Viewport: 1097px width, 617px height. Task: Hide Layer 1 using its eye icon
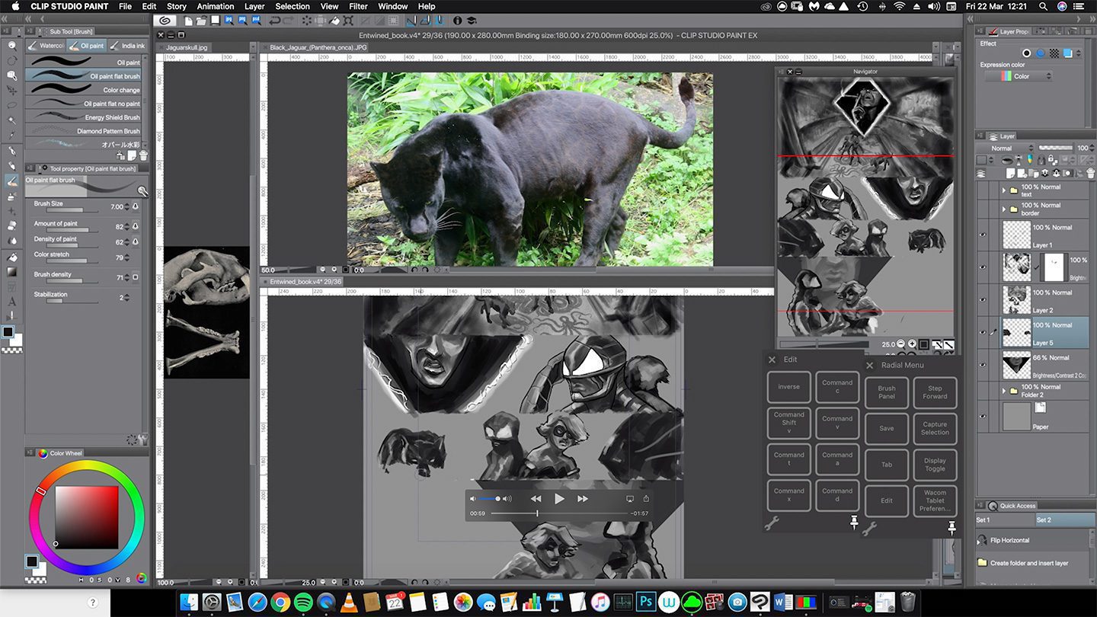pyautogui.click(x=982, y=235)
